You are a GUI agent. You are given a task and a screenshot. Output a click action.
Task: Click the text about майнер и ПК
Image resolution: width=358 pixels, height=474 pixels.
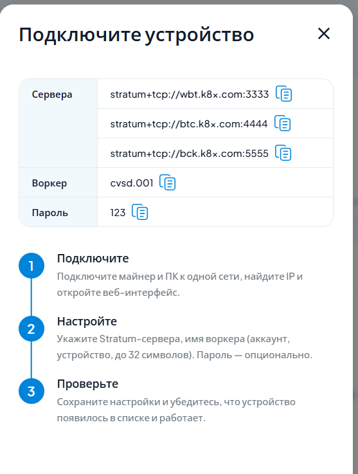(180, 284)
